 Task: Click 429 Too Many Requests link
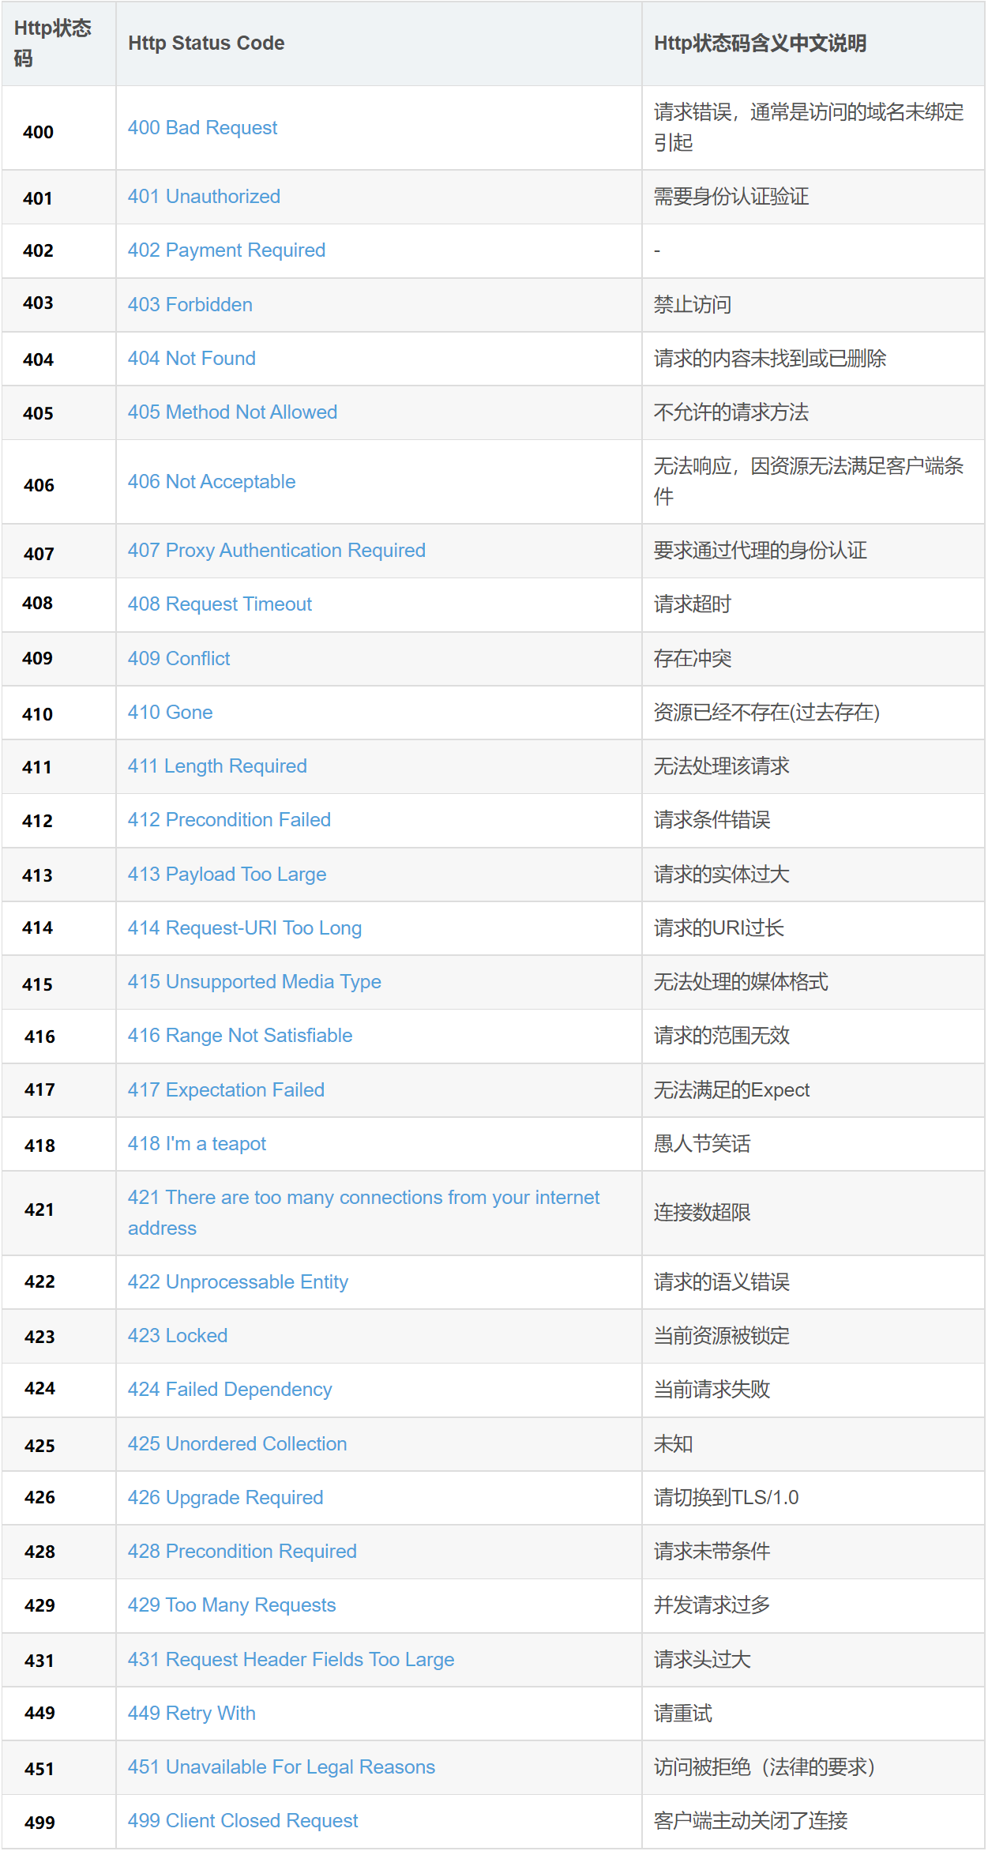(231, 1605)
